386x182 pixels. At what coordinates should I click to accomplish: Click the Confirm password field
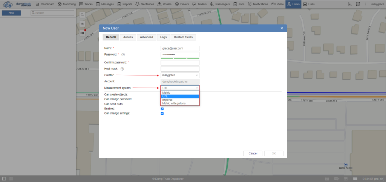180,62
